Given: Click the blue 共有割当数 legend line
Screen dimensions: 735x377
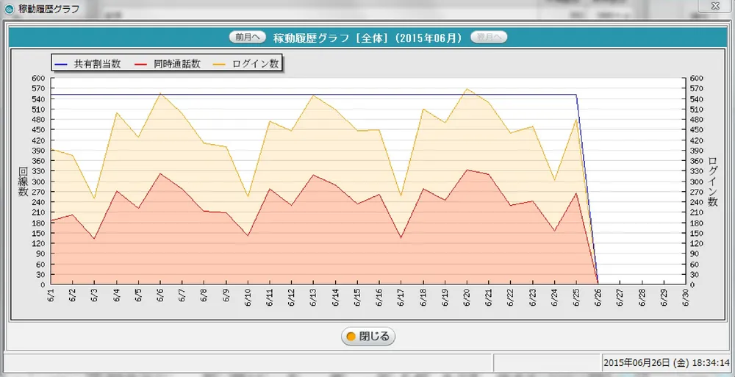Looking at the screenshot, I should coord(62,64).
